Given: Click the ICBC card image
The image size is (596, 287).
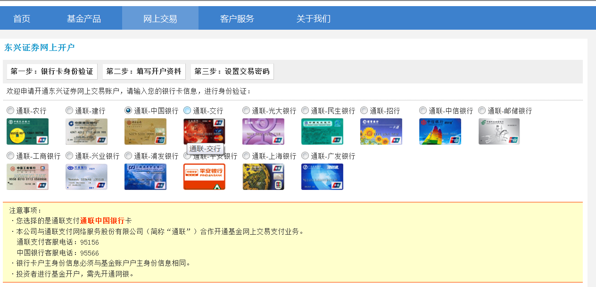Looking at the screenshot, I should 27,177.
